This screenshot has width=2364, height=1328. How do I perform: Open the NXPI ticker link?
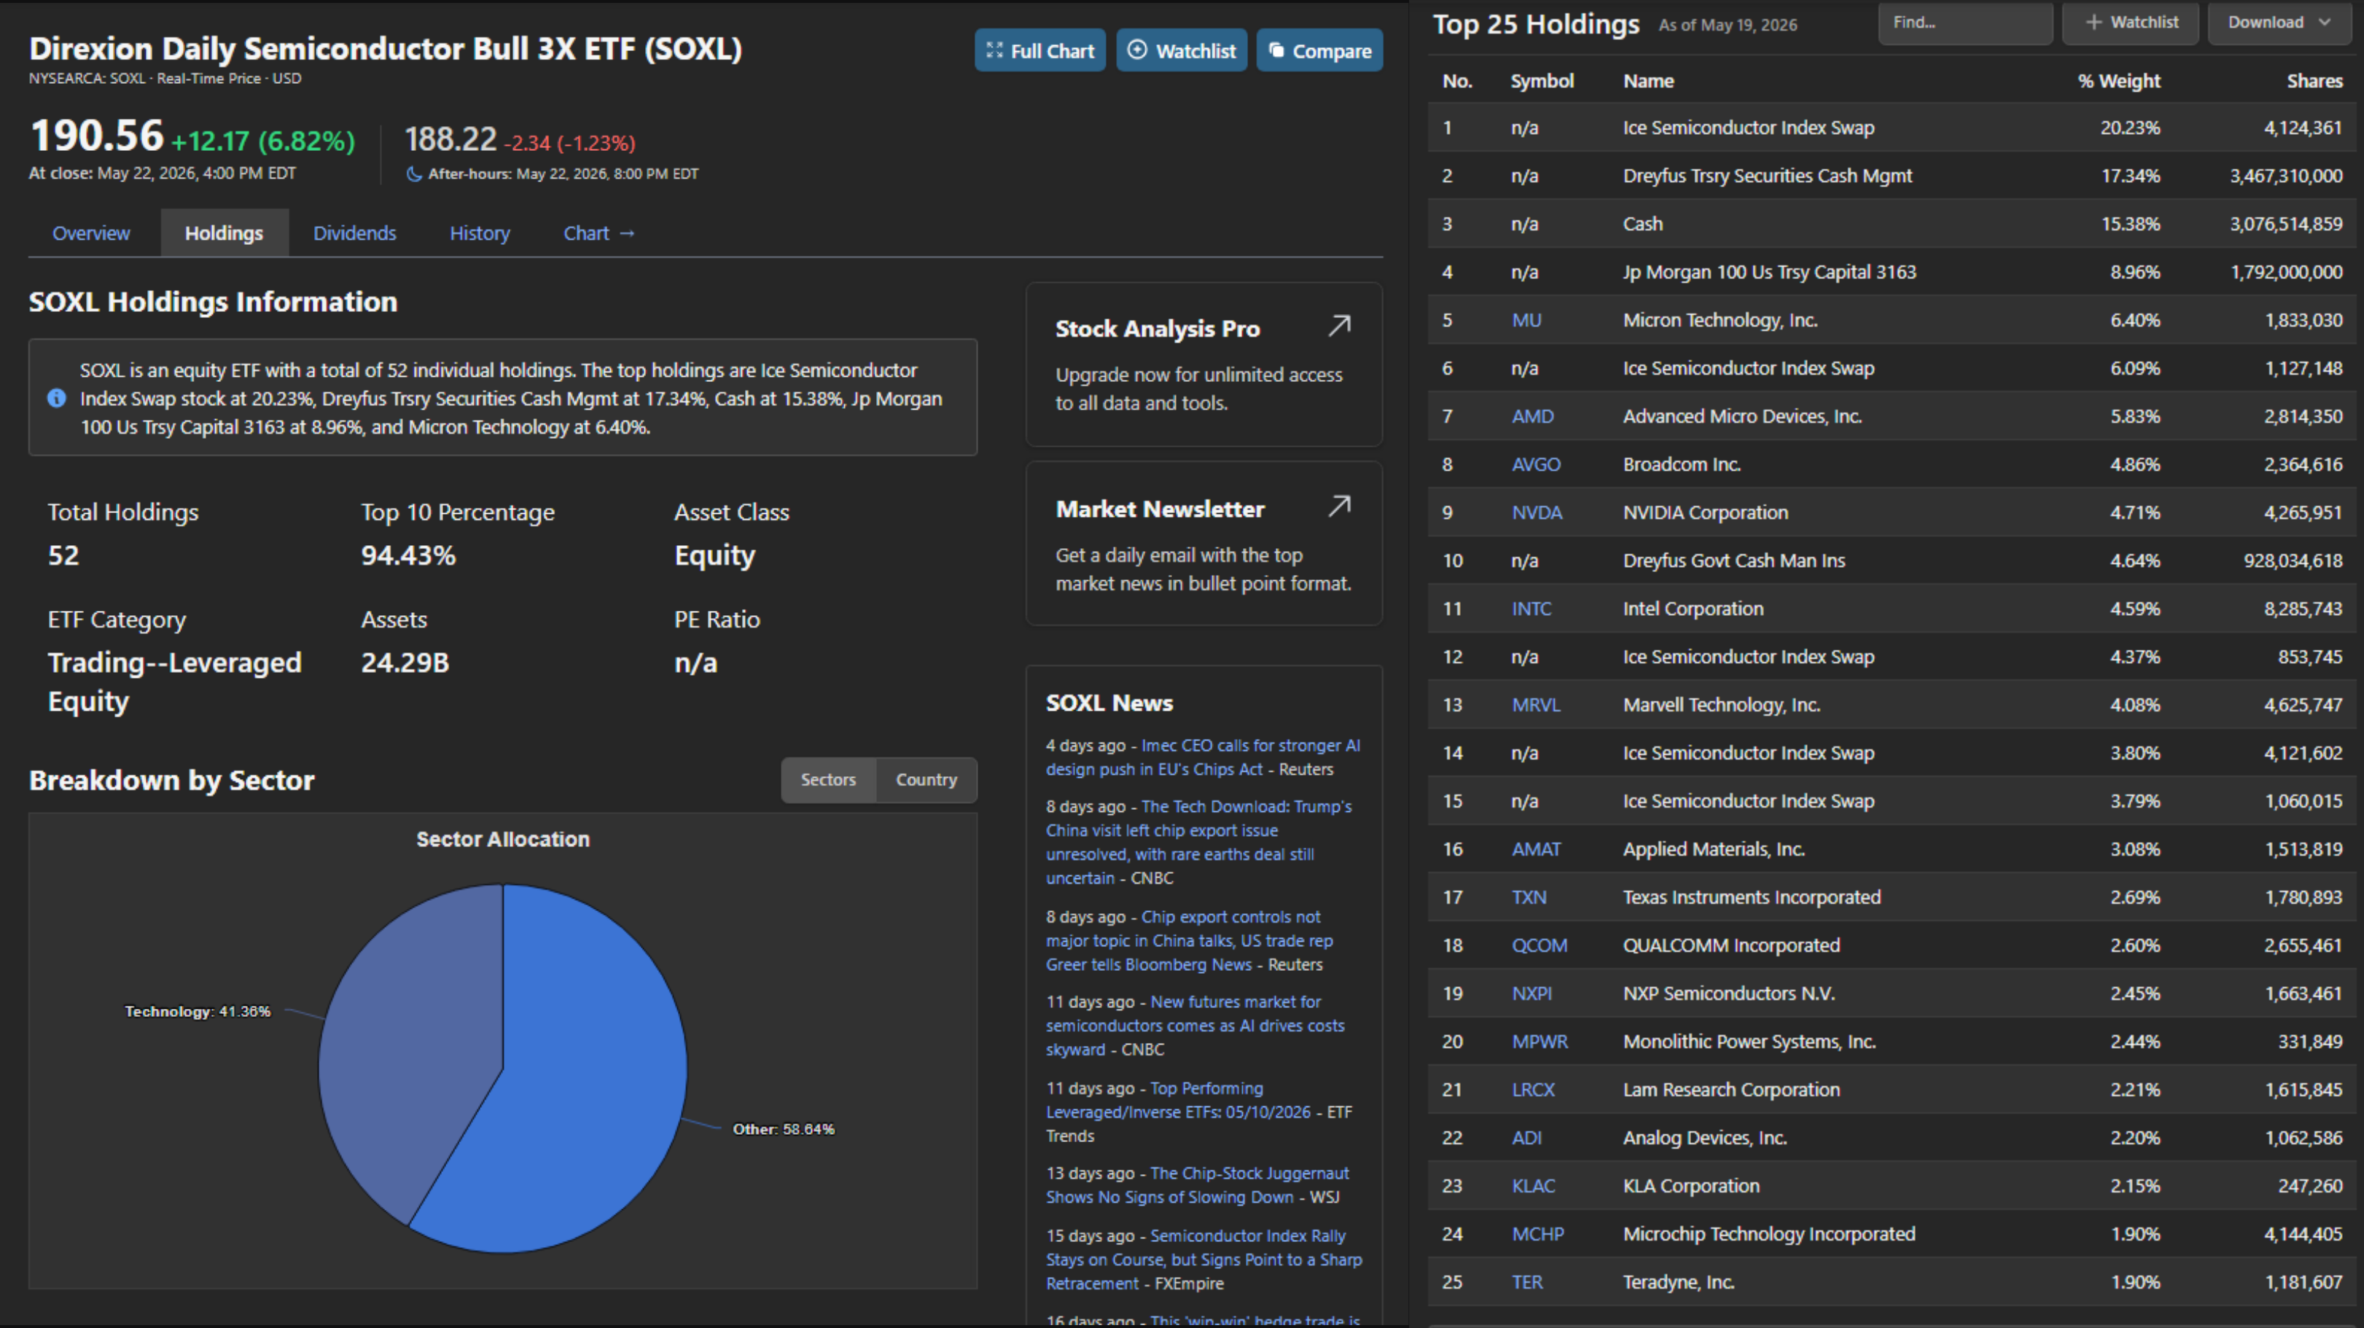(1532, 994)
